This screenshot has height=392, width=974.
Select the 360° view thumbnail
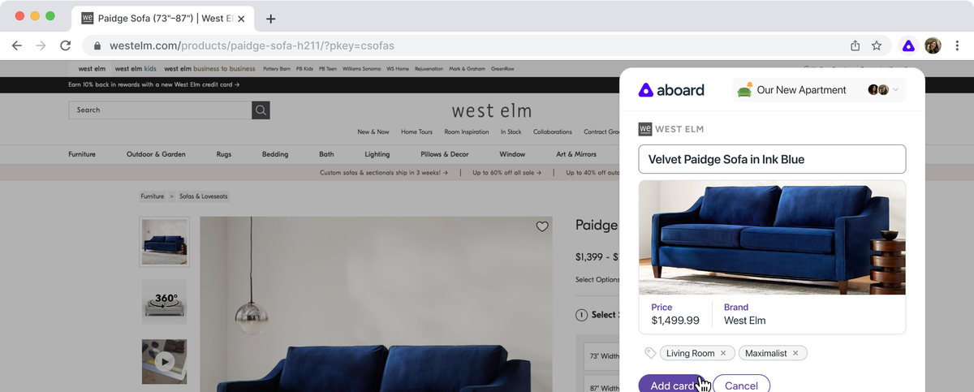(165, 302)
